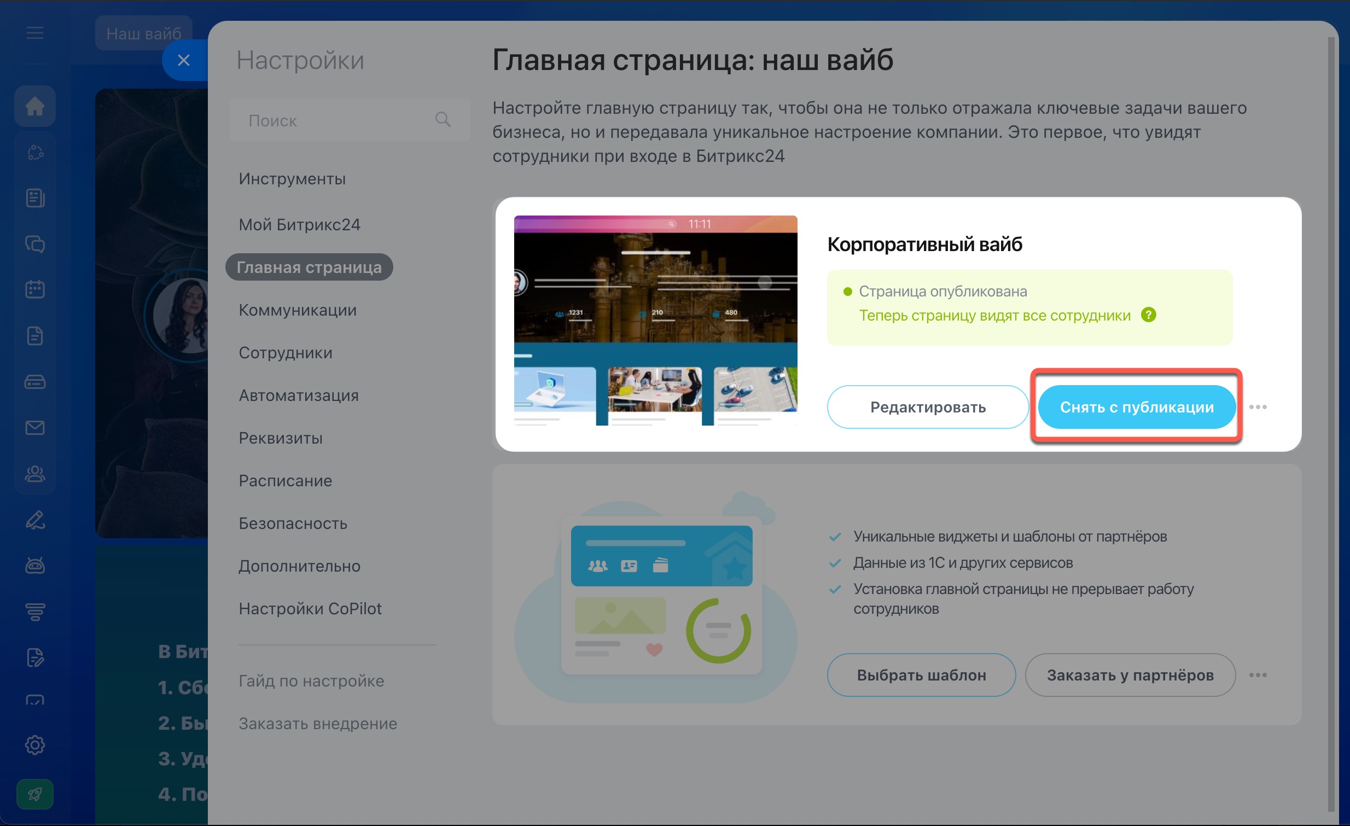
Task: Click the document-with-pen icon in the sidebar
Action: 35,658
